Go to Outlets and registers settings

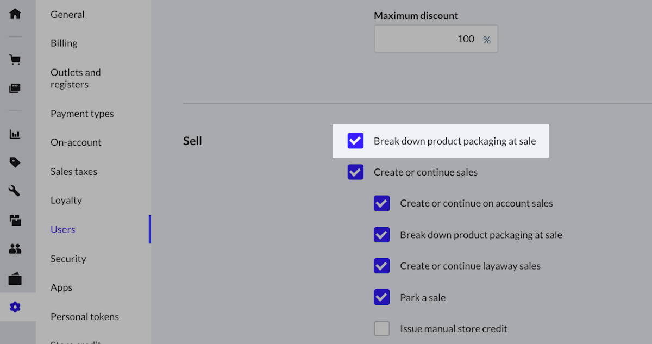tap(76, 78)
